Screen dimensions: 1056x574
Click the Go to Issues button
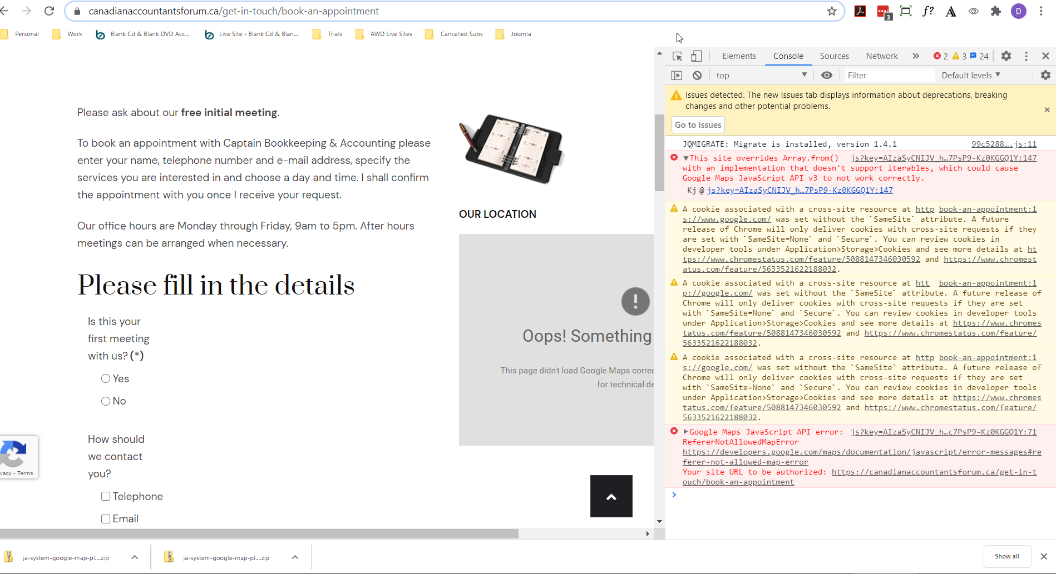click(x=698, y=125)
